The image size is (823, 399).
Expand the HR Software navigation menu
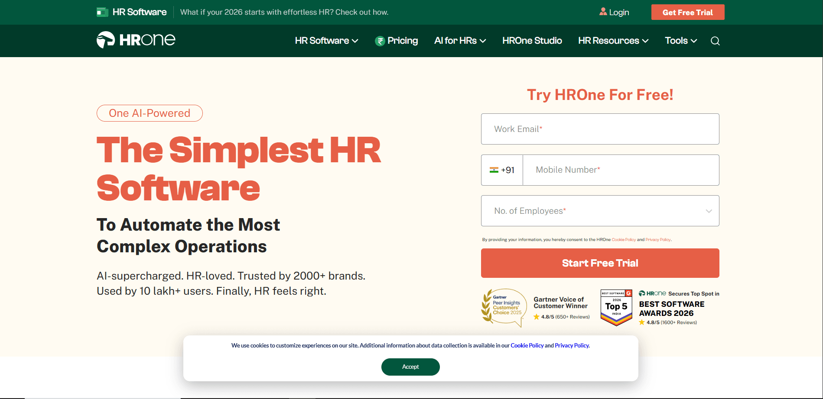326,41
